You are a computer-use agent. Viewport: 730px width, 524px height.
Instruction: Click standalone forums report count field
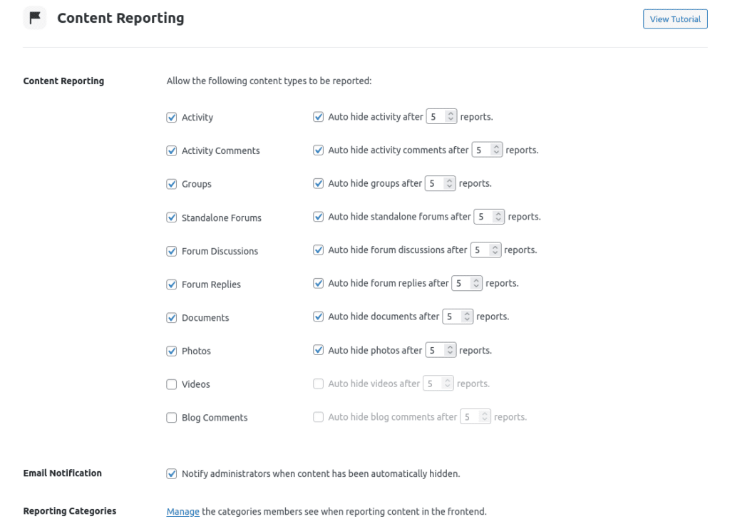pos(483,217)
